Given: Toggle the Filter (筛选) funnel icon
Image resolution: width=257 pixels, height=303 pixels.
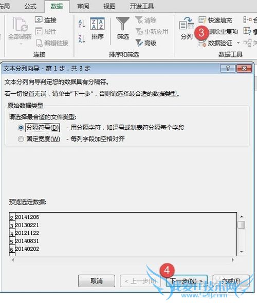Looking at the screenshot, I should [x=123, y=24].
